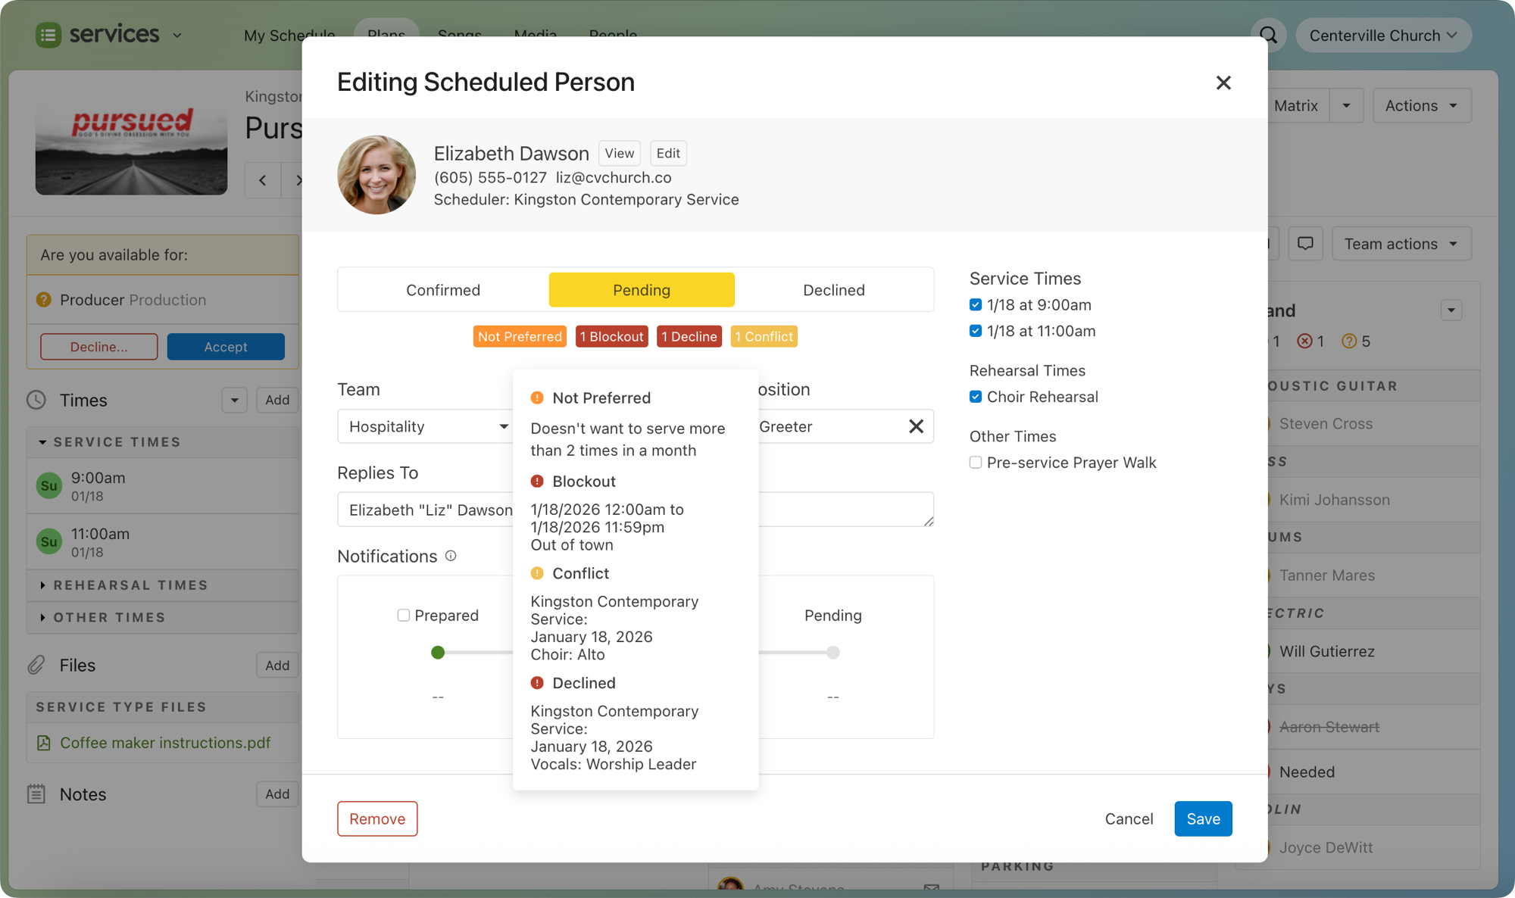Click the Notifications info icon
This screenshot has height=898, width=1515.
pos(451,556)
